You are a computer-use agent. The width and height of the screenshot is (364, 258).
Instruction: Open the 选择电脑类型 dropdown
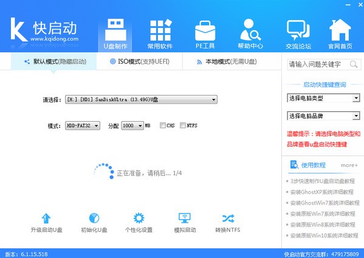pyautogui.click(x=323, y=98)
